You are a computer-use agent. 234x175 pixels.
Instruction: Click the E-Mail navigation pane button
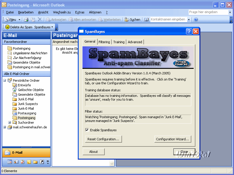click(26, 153)
